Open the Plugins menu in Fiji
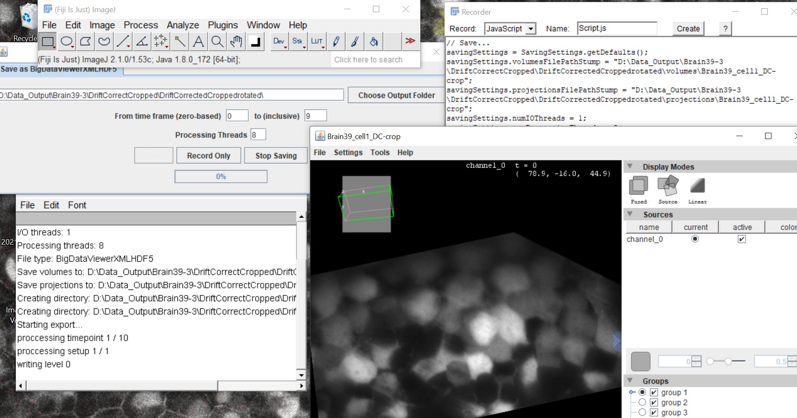This screenshot has width=797, height=418. coord(223,25)
